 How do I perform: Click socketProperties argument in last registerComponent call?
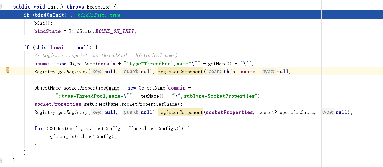[x=229, y=112]
